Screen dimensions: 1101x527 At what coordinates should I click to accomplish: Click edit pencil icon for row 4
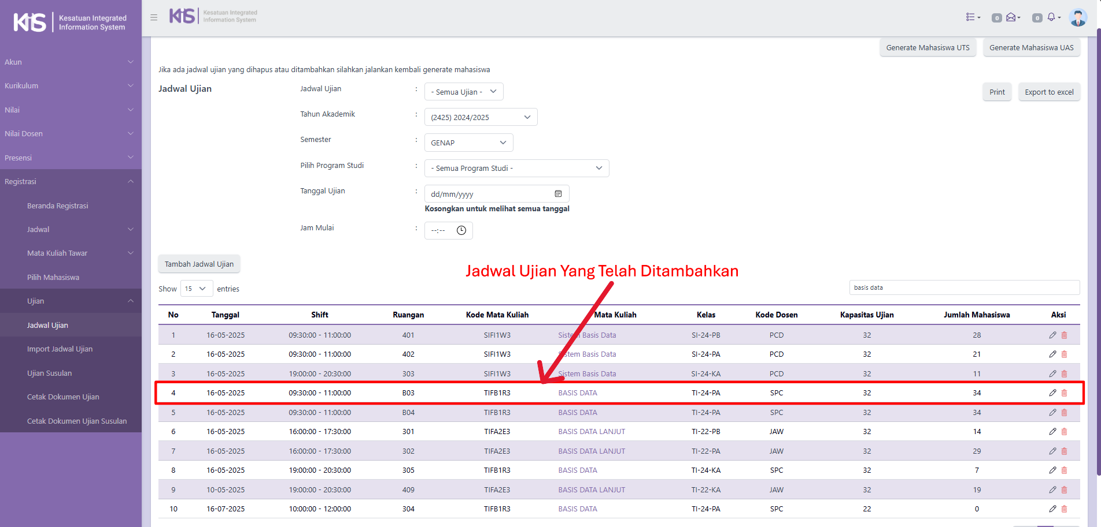point(1052,393)
